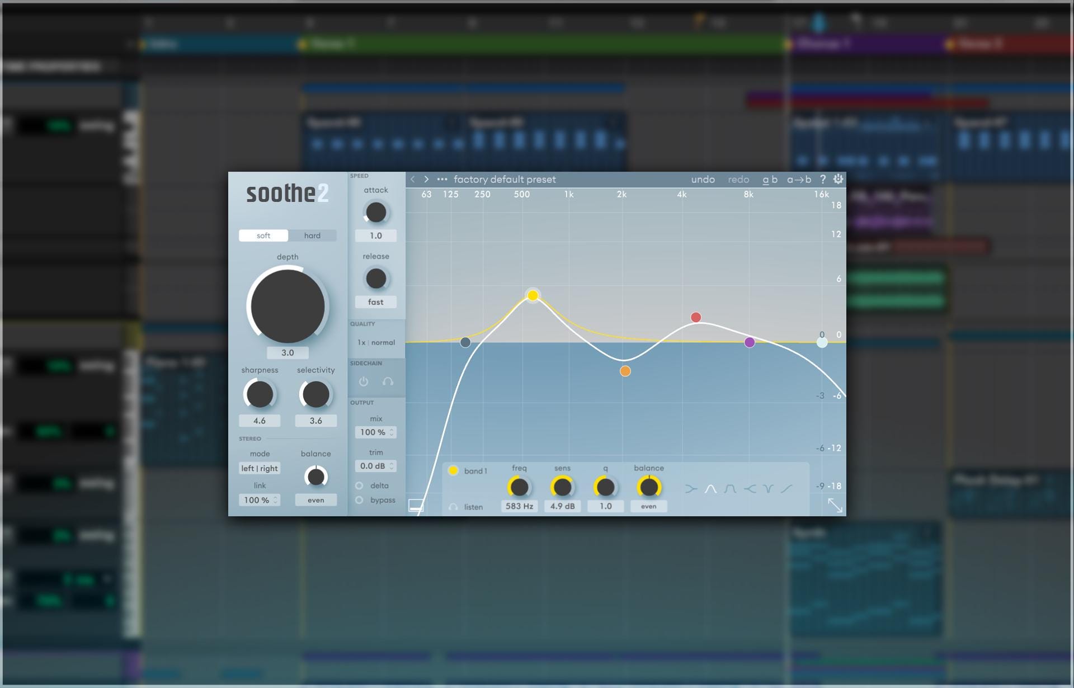Click the band q value field 1.0
The width and height of the screenshot is (1074, 688).
click(605, 506)
